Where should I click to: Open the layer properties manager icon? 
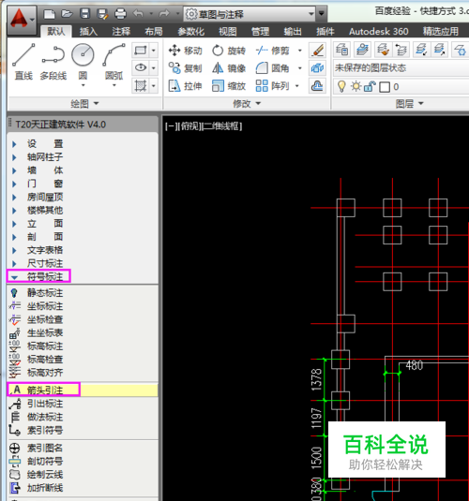pyautogui.click(x=342, y=50)
